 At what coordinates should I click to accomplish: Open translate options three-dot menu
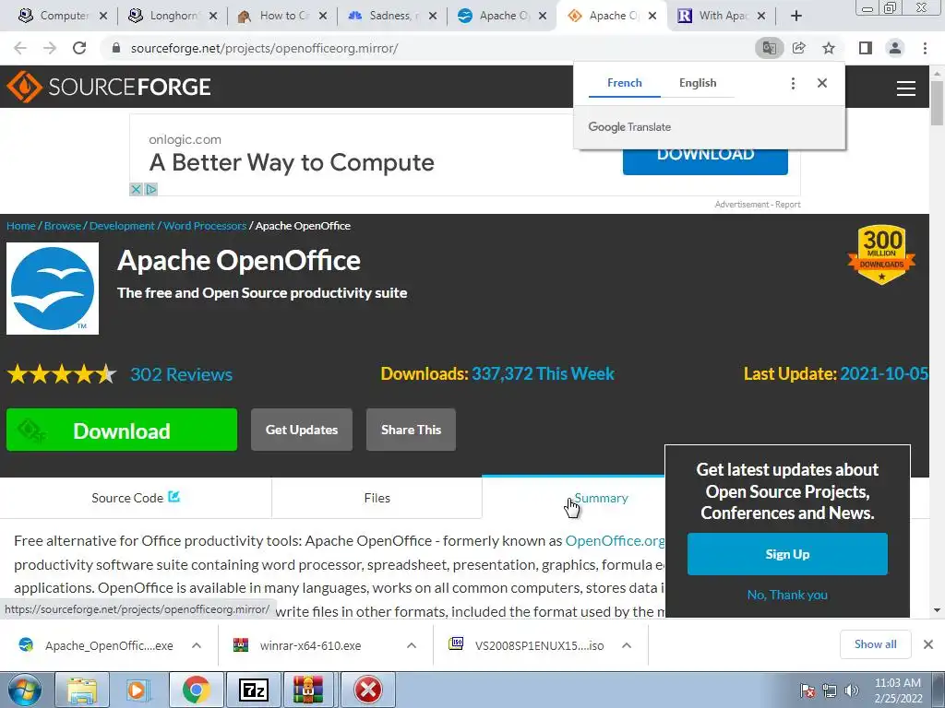793,83
